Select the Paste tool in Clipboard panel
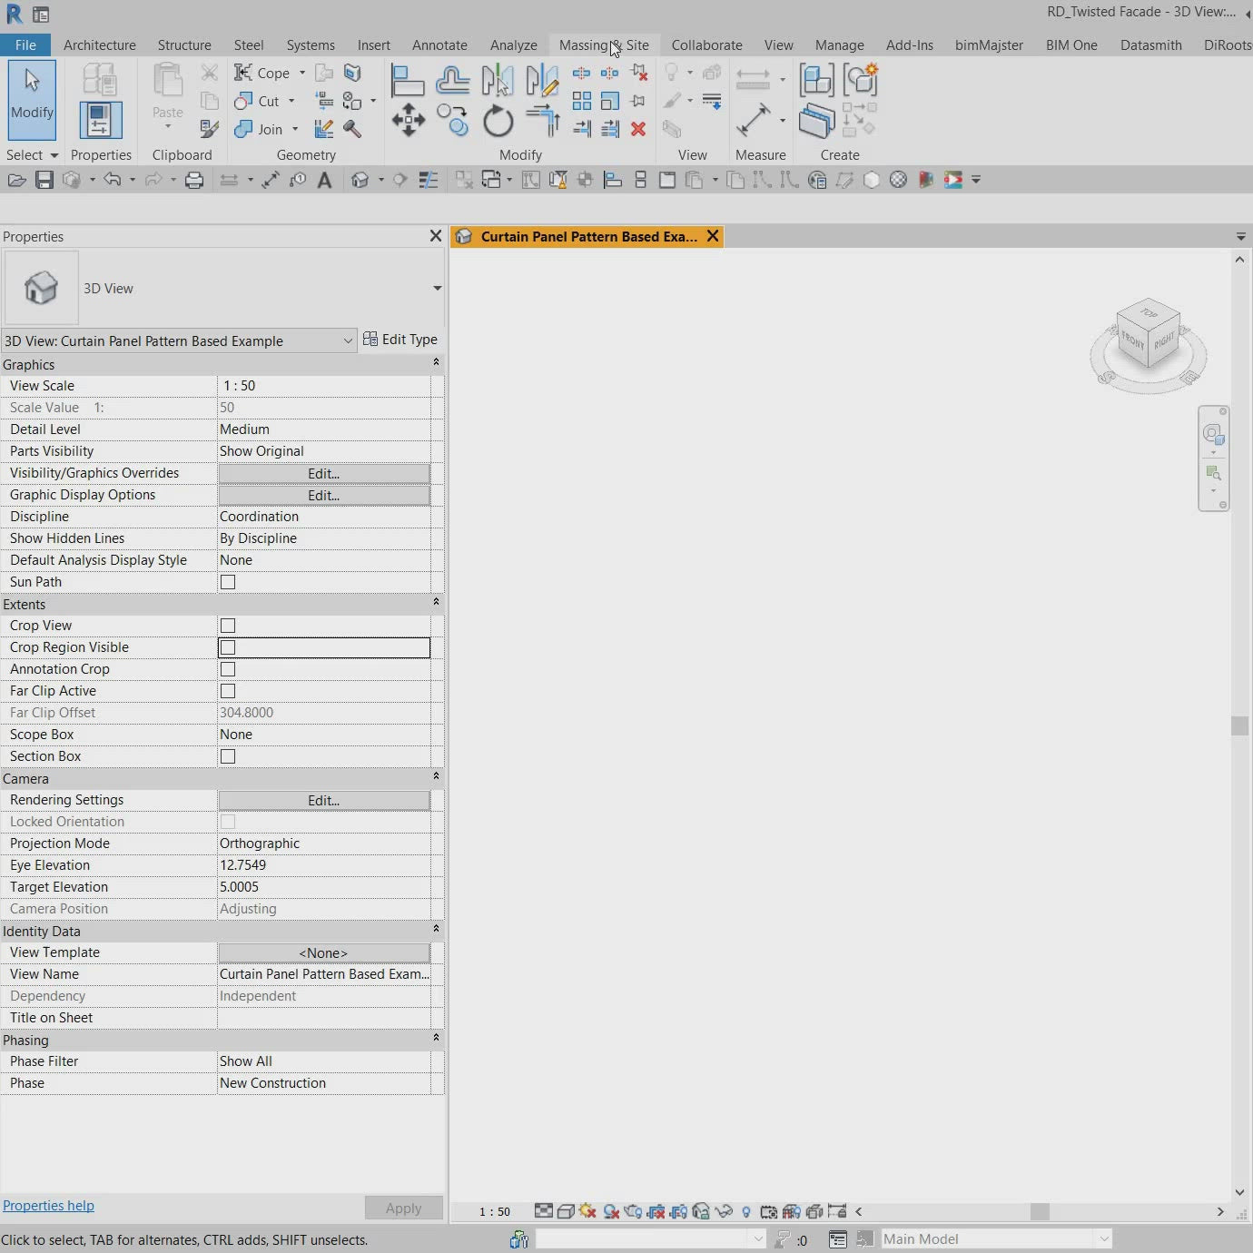Image resolution: width=1253 pixels, height=1253 pixels. tap(167, 88)
